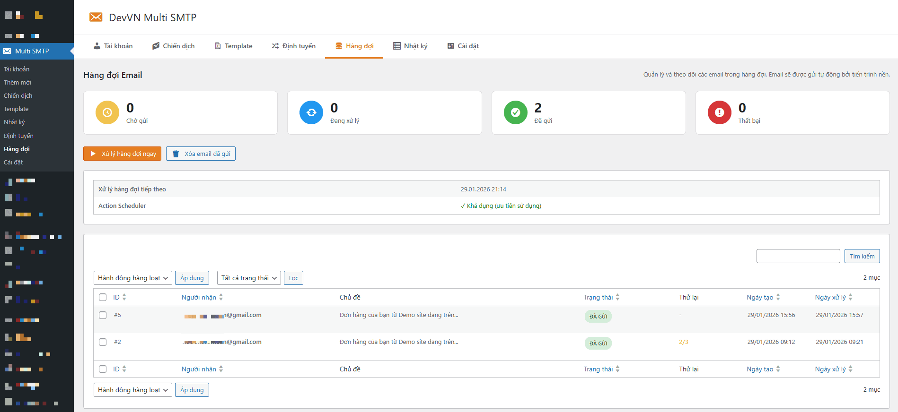The height and width of the screenshot is (412, 898).
Task: Open the 'Chiến dịch' tab
Action: (x=173, y=46)
